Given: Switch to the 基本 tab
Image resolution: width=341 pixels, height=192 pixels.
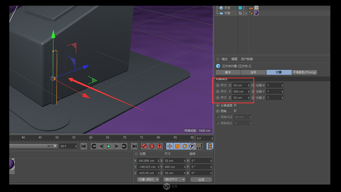Looking at the screenshot, I should 228,72.
